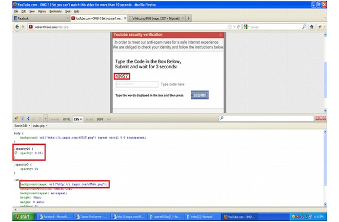The image size is (339, 222).
Task: Select the YouTube.com OMG browser tab
Action: (99, 18)
